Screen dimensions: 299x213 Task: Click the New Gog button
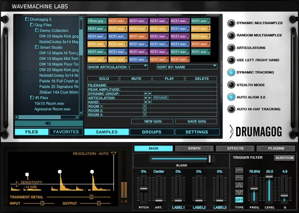tap(153, 121)
